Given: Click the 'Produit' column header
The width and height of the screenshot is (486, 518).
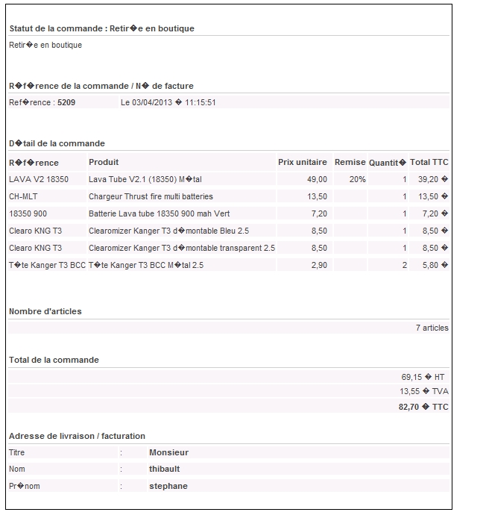Looking at the screenshot, I should tap(104, 162).
